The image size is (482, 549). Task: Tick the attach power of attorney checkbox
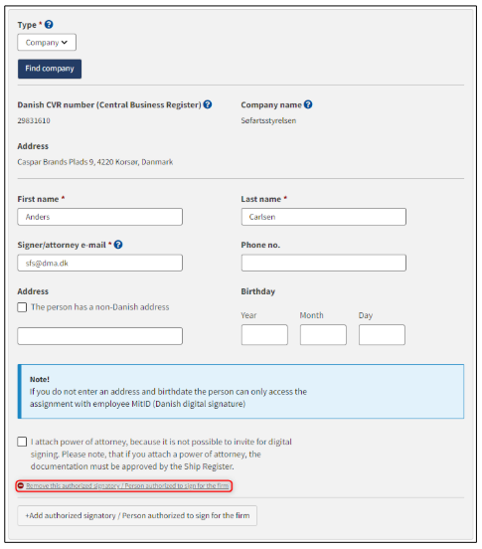pos(22,442)
